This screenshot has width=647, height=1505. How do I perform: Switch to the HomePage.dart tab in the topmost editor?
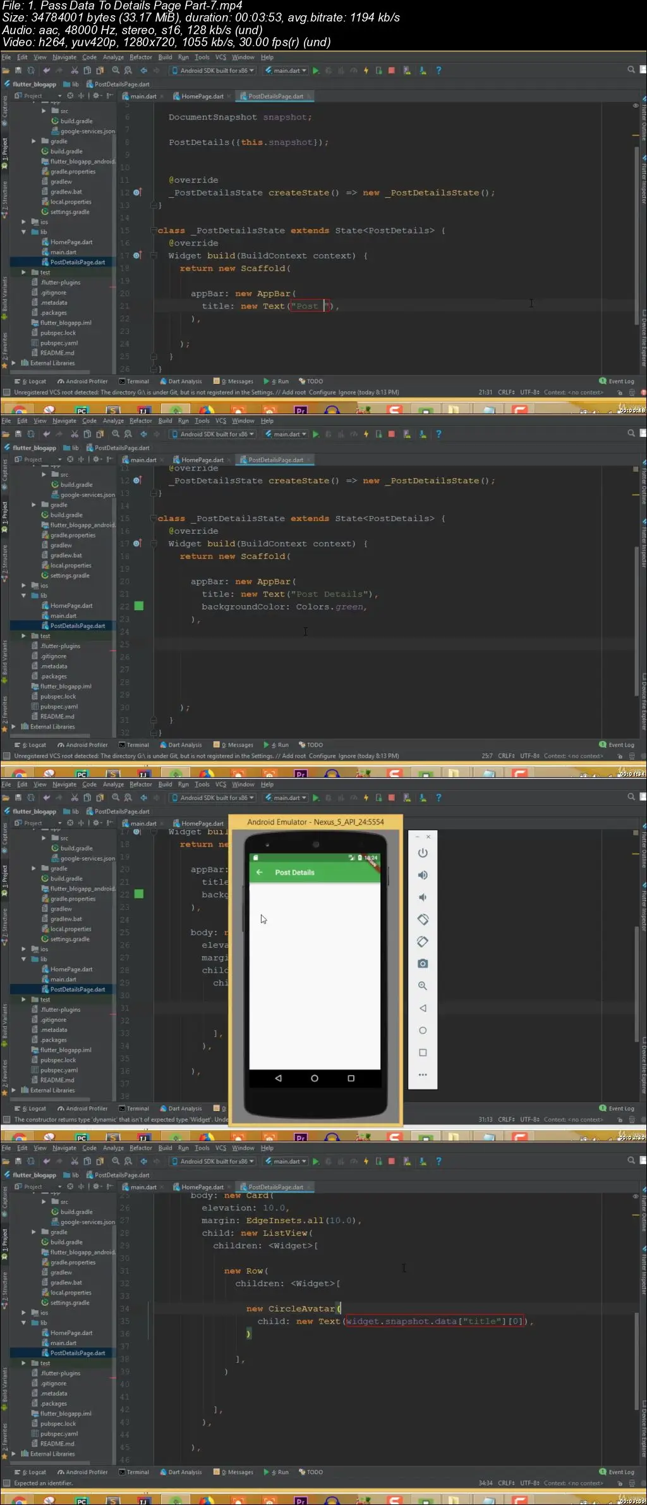[x=202, y=97]
